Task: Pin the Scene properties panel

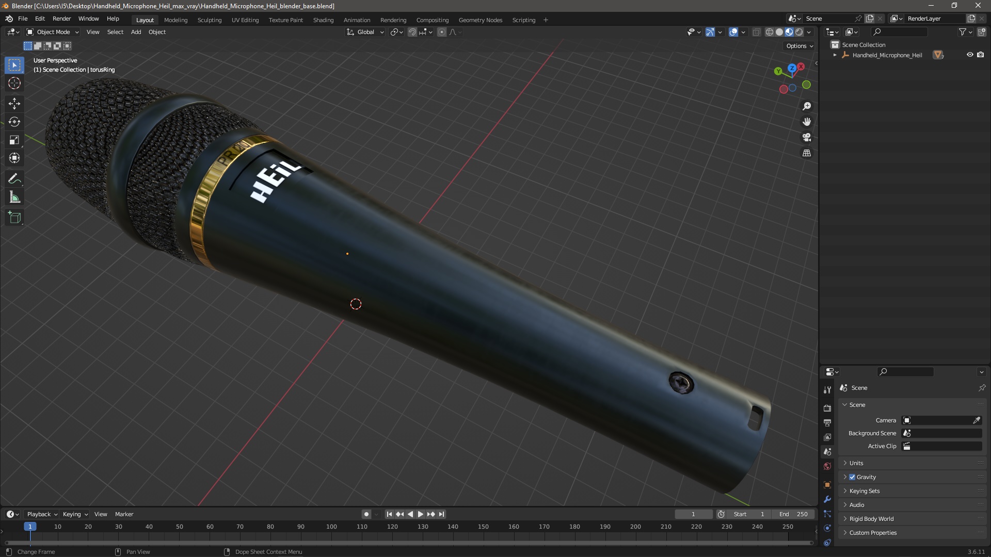Action: 982,388
